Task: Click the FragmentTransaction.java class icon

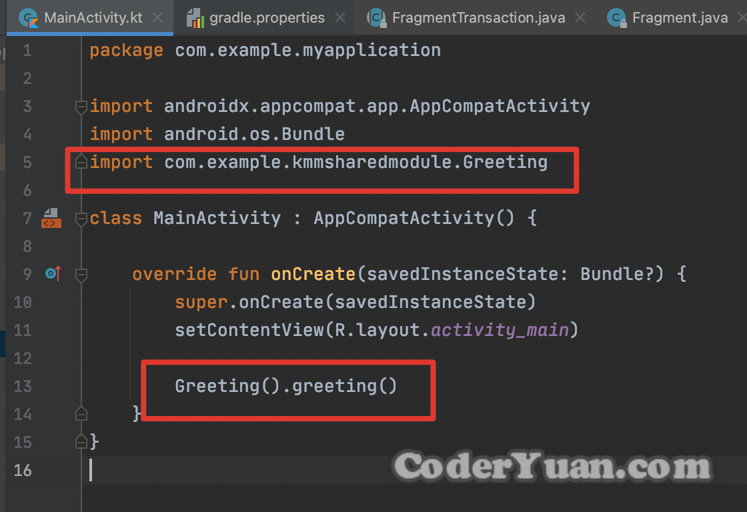Action: pos(376,18)
